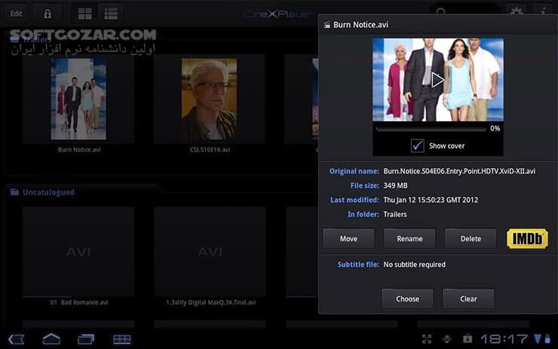Uncheck the Show cover checkbox
558x349 pixels.
417,145
